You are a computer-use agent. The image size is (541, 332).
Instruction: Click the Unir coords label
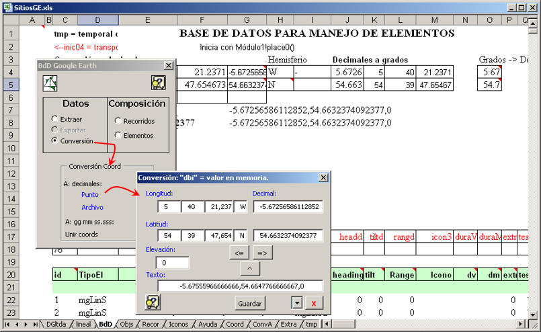coord(81,235)
